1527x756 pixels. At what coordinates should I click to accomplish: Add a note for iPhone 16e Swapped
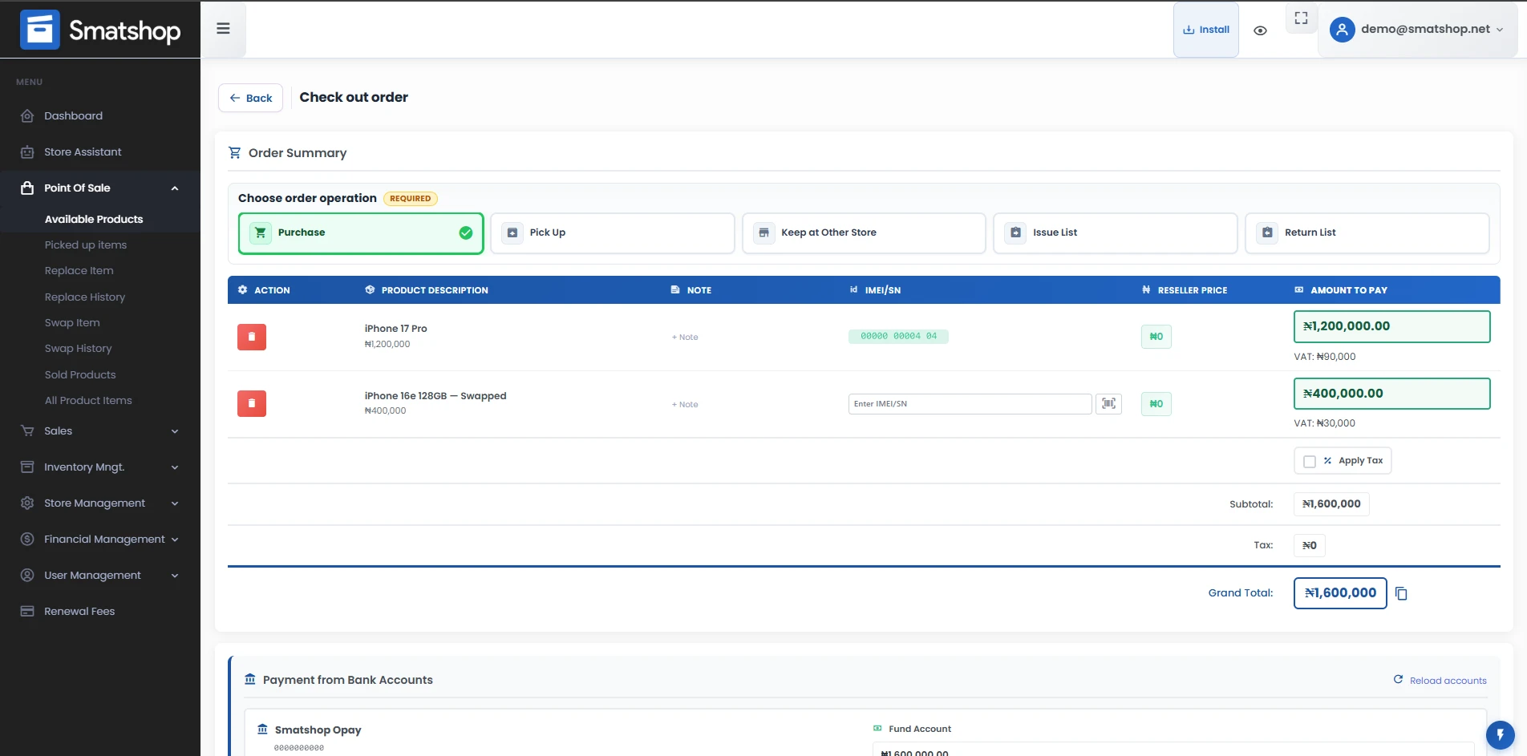pos(685,404)
